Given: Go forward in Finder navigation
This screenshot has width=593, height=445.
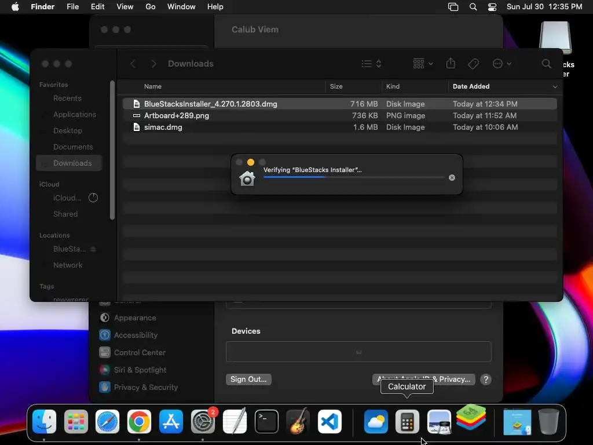Looking at the screenshot, I should (153, 64).
